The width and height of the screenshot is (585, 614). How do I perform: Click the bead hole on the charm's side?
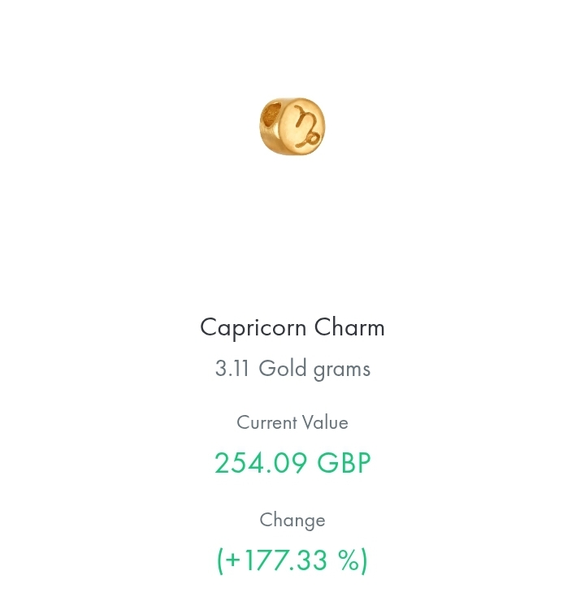pos(271,116)
